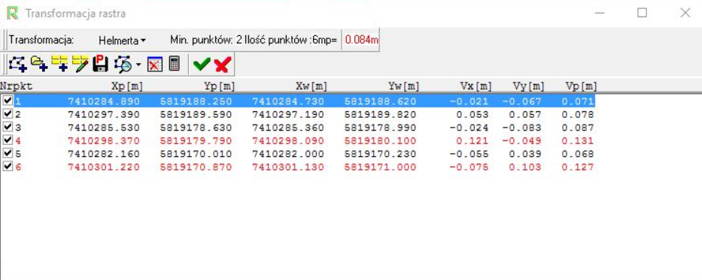Click the Transformacja: label
This screenshot has height=280, width=702.
(x=41, y=40)
